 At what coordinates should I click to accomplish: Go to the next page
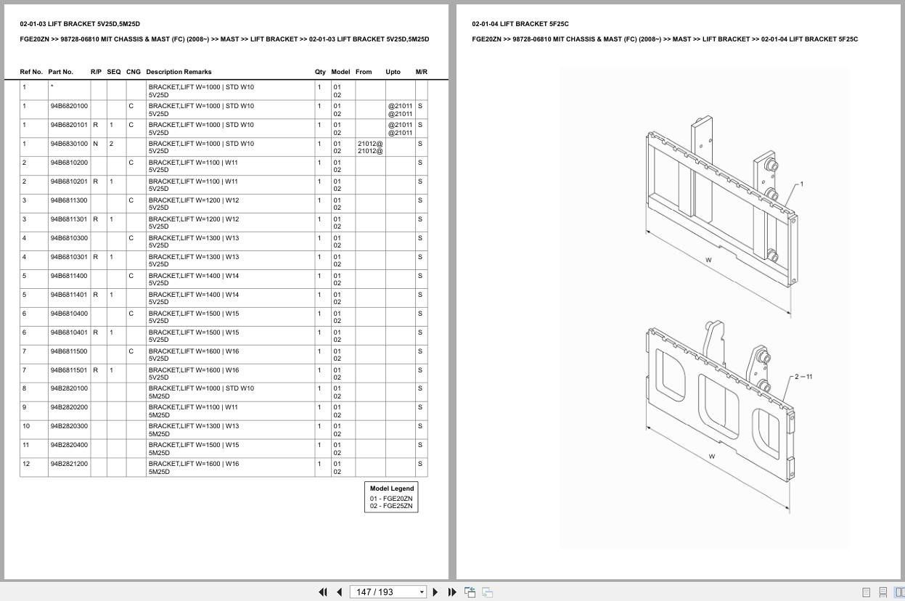[435, 592]
